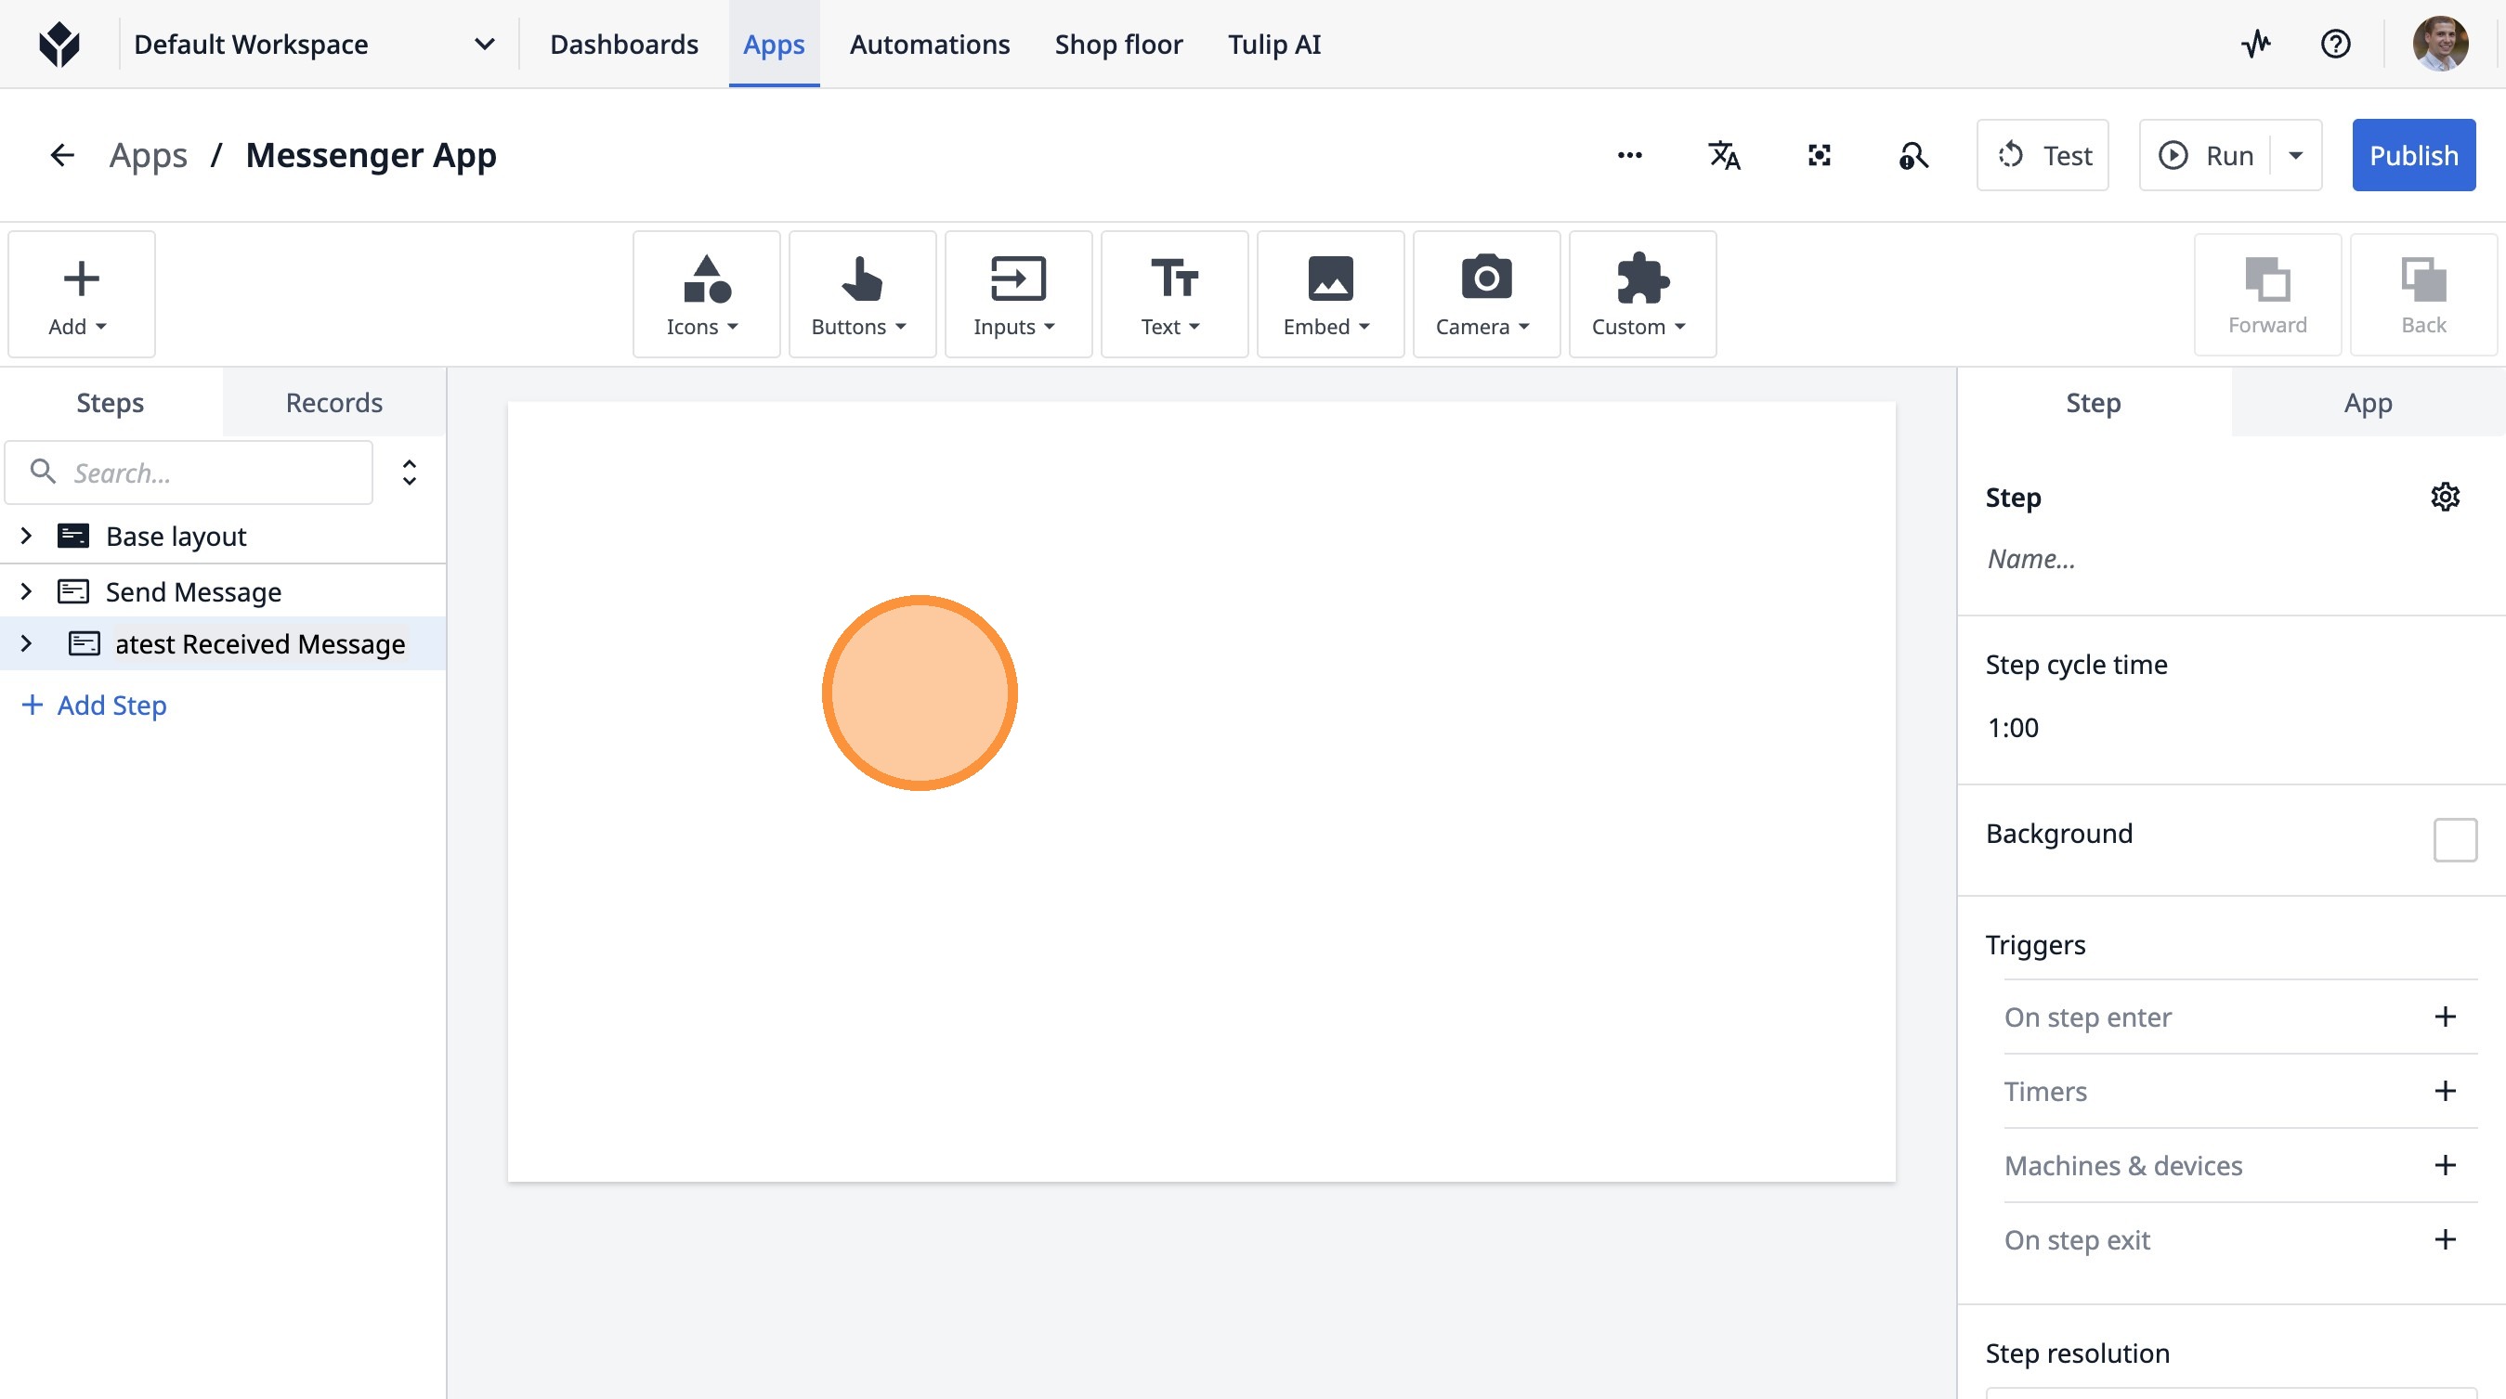Open the Run options dropdown arrow

click(2296, 156)
